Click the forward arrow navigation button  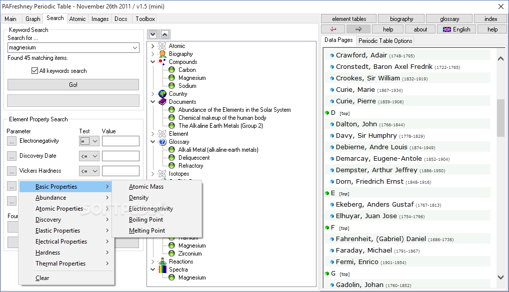(x=359, y=29)
